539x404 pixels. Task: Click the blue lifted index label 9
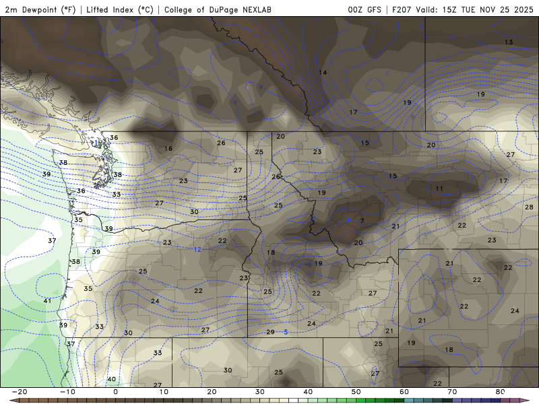point(349,220)
